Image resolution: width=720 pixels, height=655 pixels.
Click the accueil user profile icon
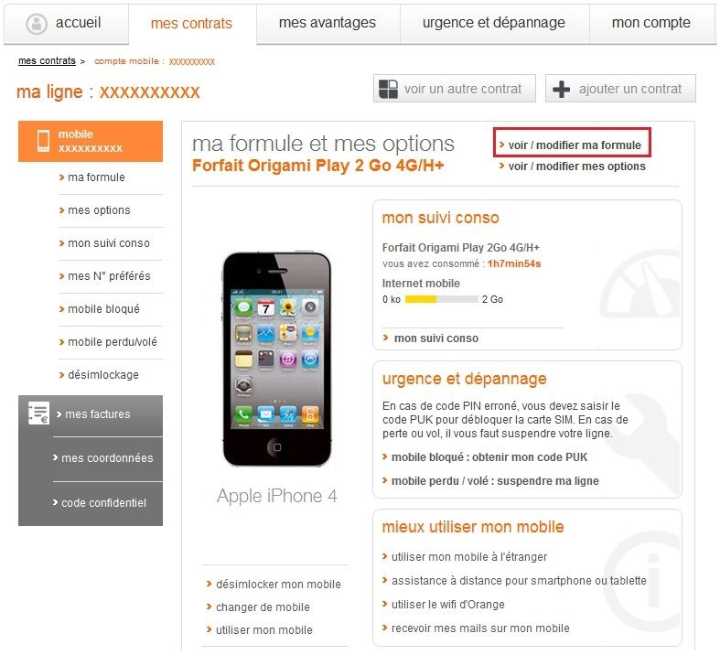click(37, 23)
